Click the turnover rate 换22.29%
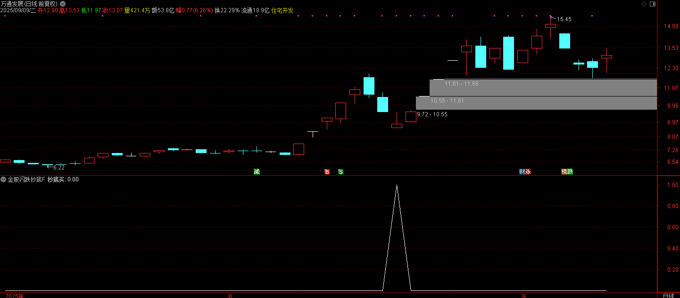The image size is (680, 298). (x=227, y=10)
